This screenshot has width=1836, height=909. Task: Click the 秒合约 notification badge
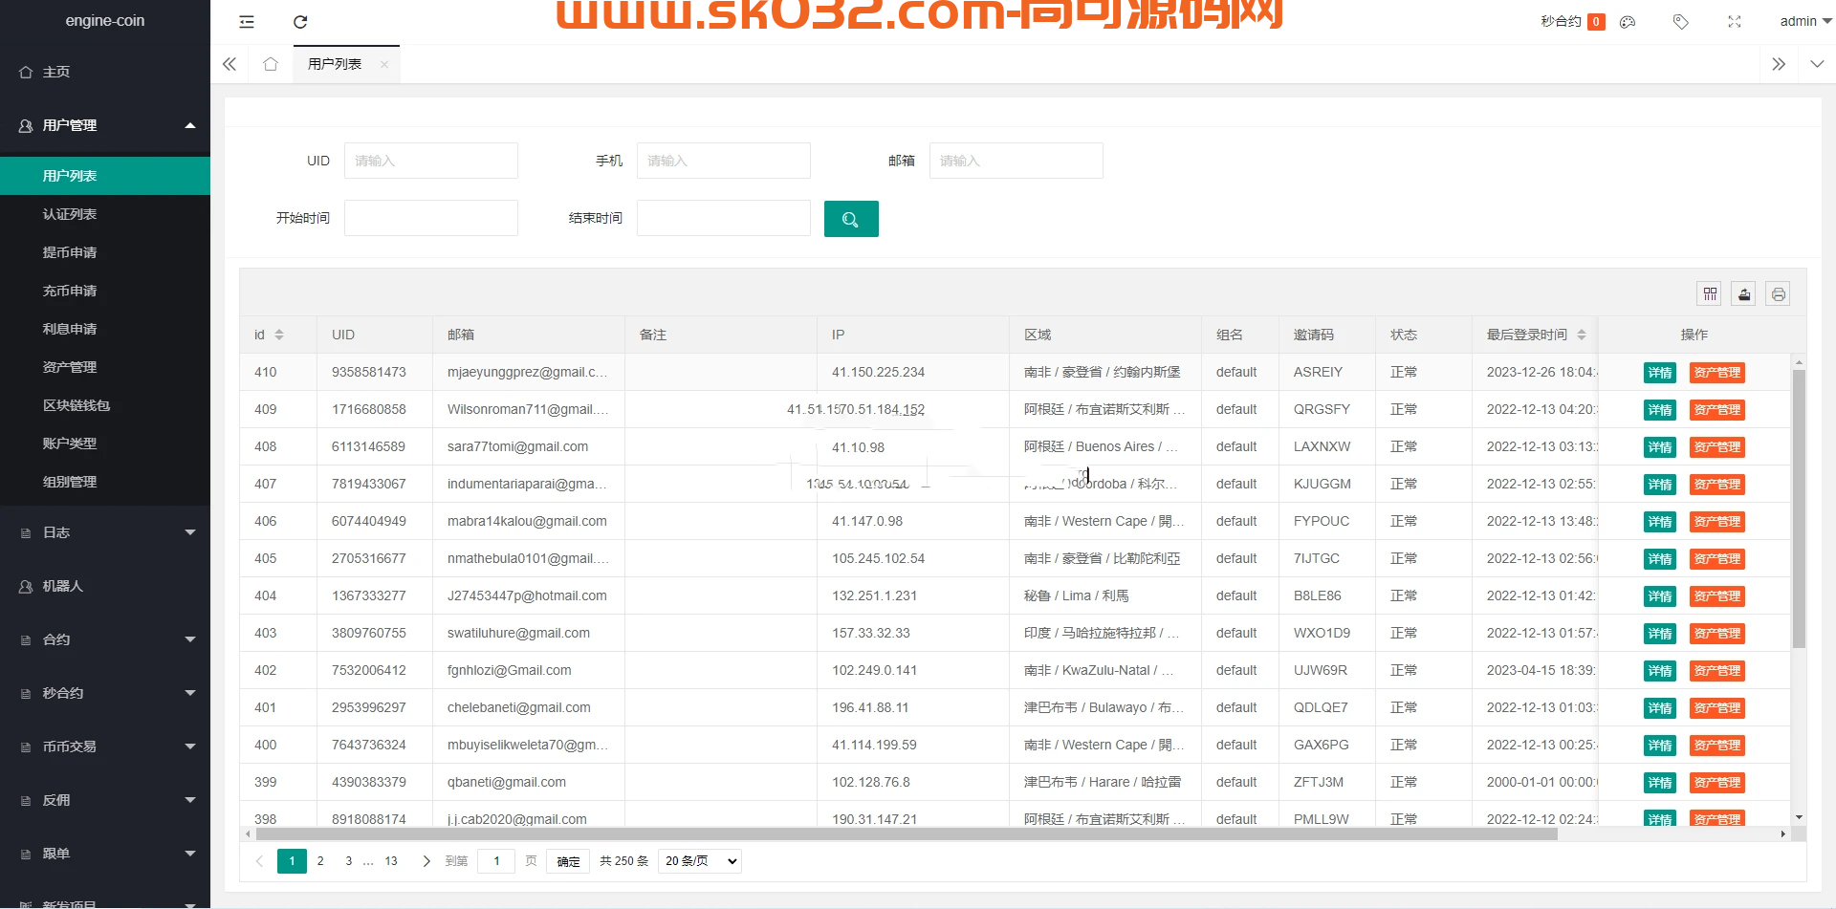tap(1596, 22)
